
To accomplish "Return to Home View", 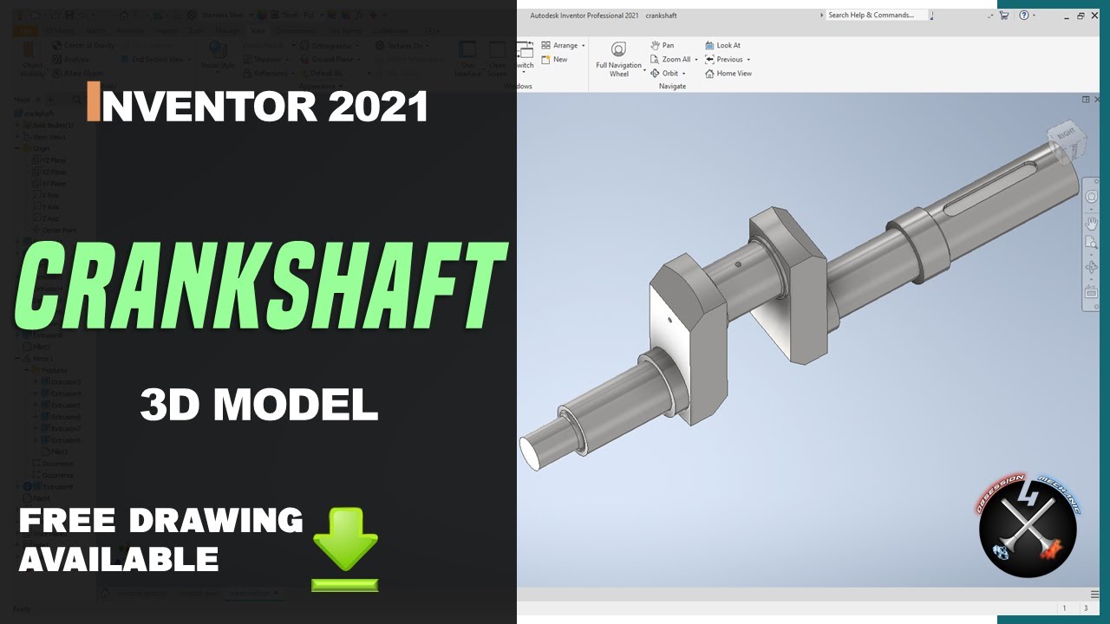I will [728, 73].
